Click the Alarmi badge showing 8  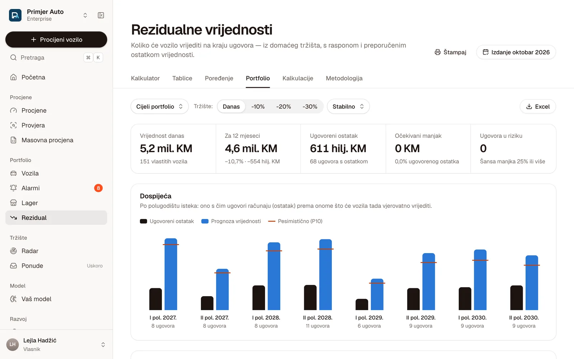pyautogui.click(x=98, y=188)
